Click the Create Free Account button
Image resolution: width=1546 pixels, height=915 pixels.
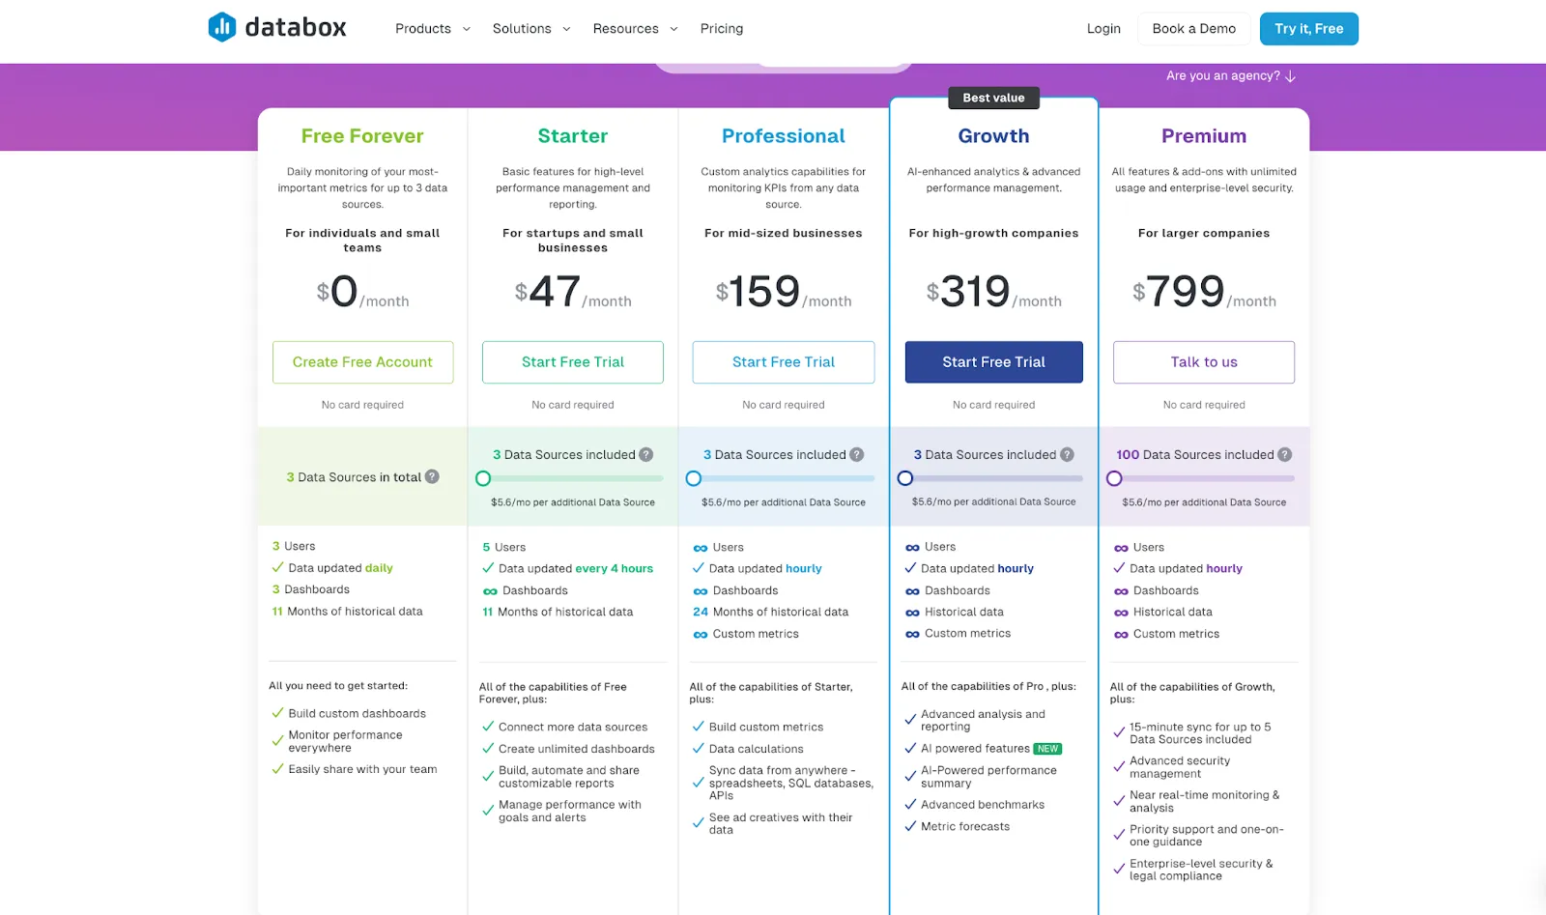[x=362, y=361]
